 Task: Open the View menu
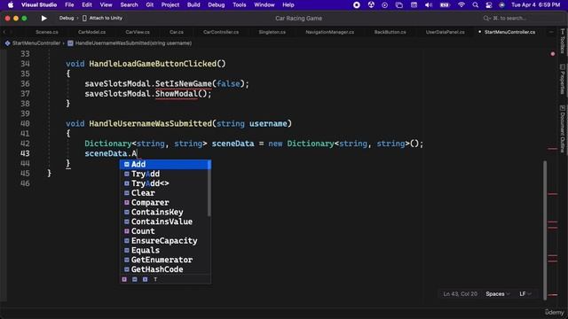point(106,5)
